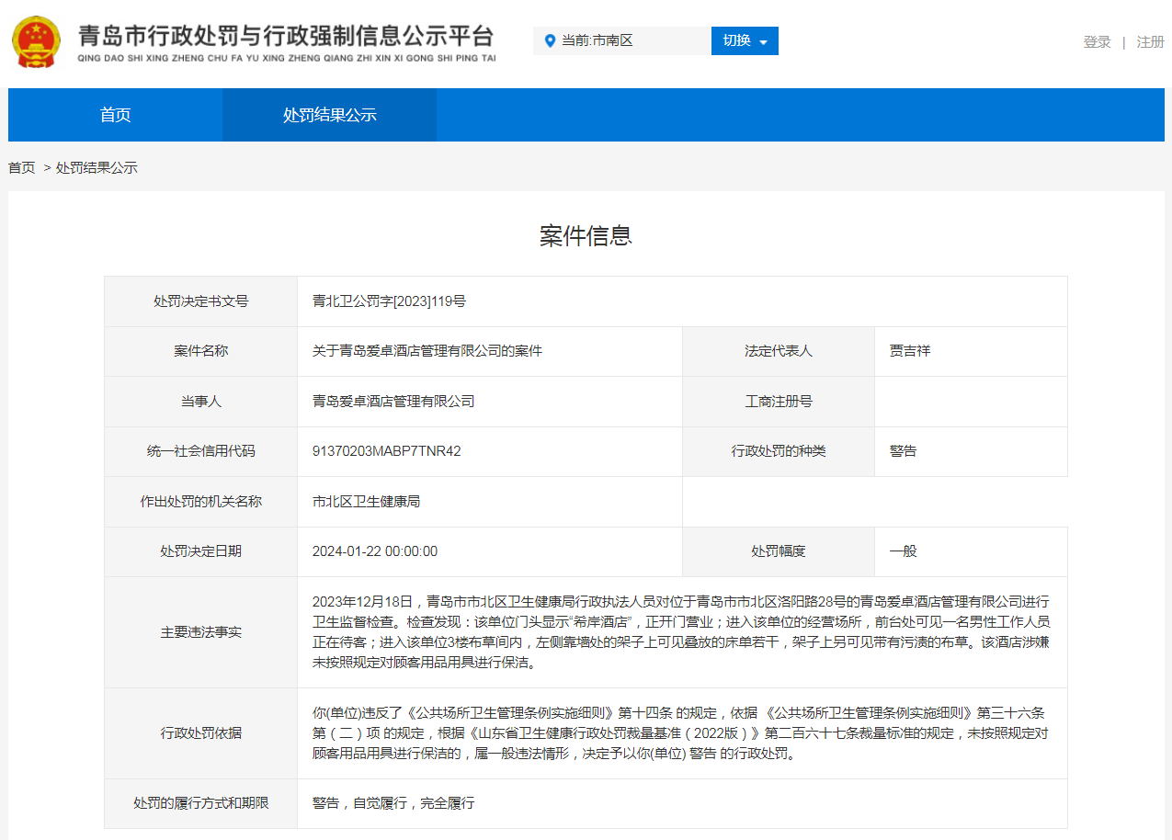Click the 作出处罚的机关名称 label cell
1172x840 pixels.
click(x=201, y=502)
